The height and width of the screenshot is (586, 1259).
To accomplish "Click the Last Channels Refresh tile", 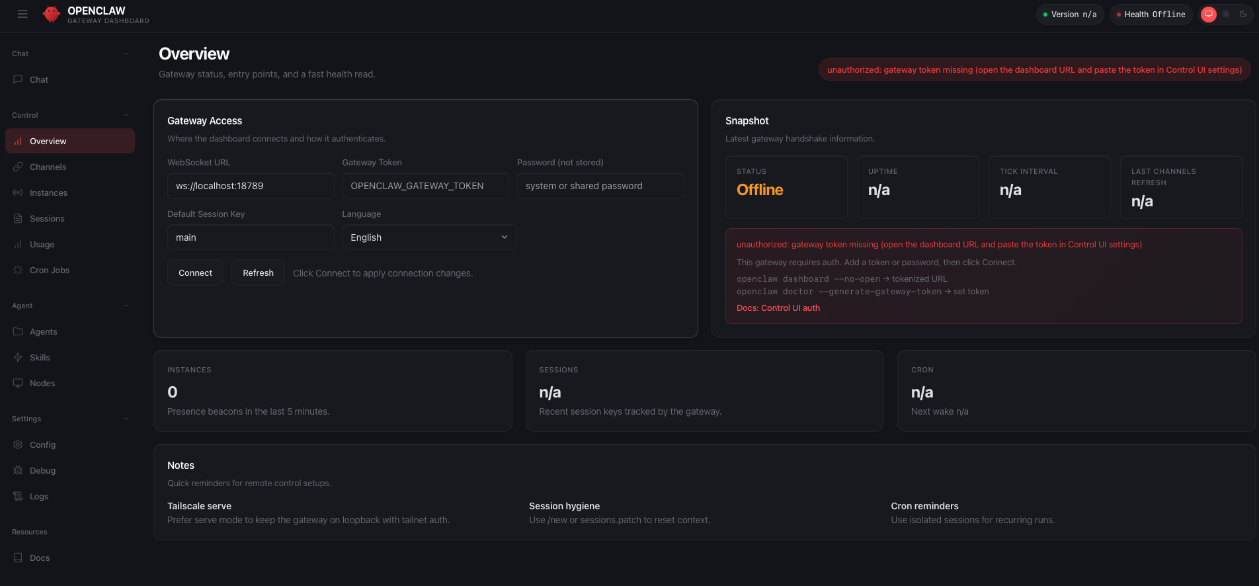I will tap(1181, 187).
